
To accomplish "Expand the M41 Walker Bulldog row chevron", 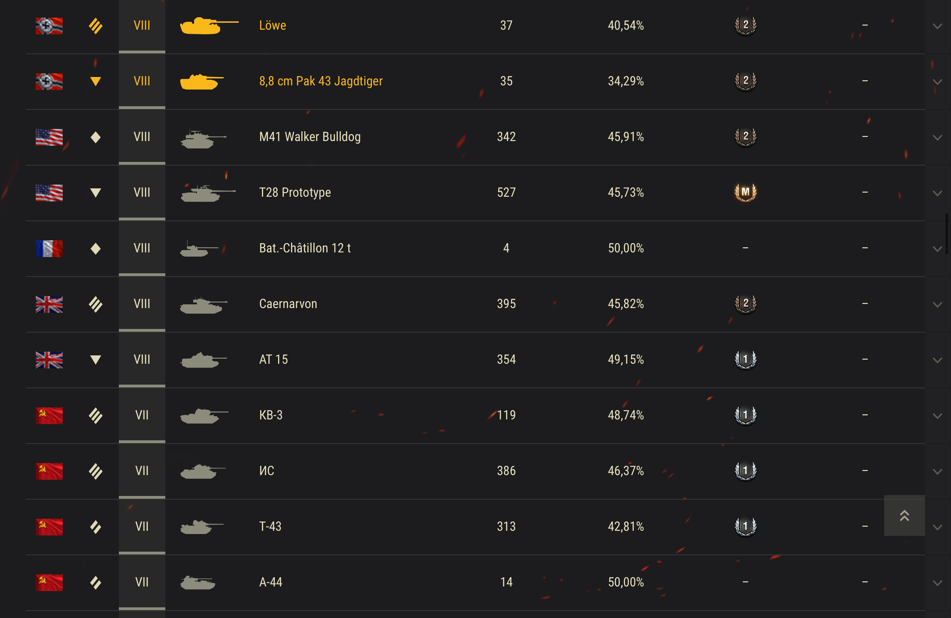I will pos(938,137).
